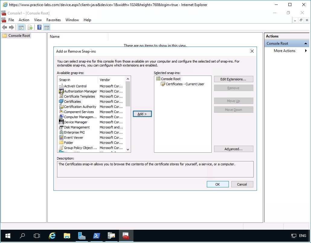Open the Advanced snap-in options
311x243 pixels.
[233, 149]
